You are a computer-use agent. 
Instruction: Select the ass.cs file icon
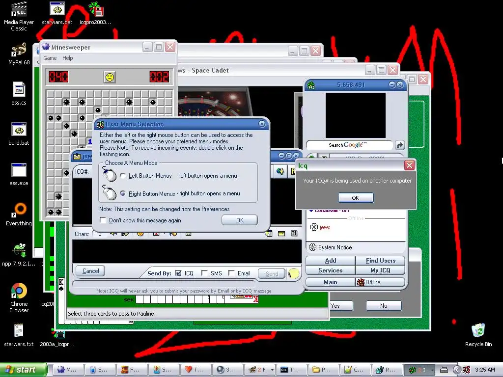[19, 94]
